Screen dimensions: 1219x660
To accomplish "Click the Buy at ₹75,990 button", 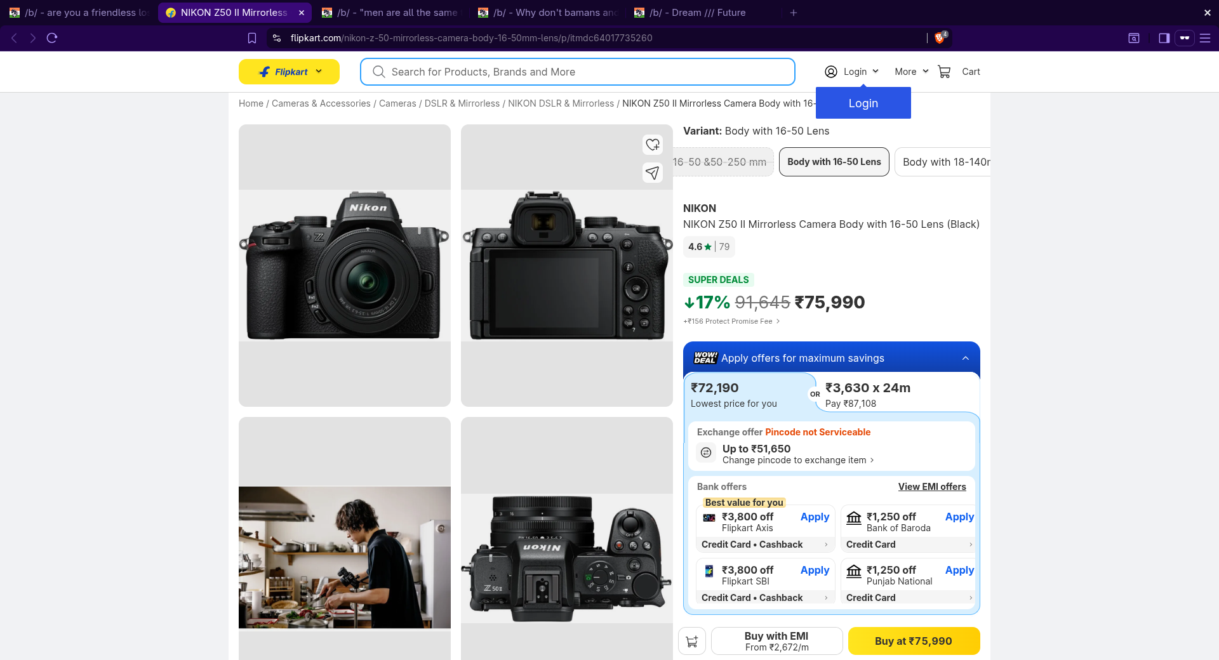I will [914, 641].
